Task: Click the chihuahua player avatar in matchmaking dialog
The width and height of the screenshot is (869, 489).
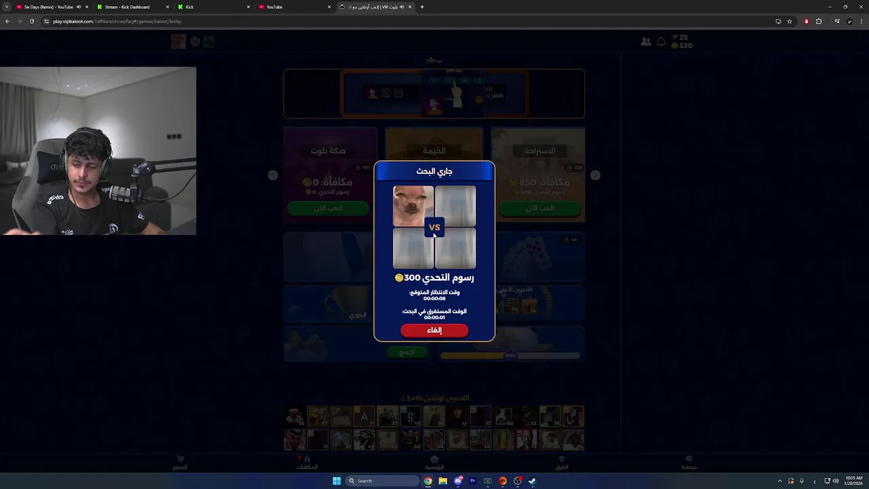Action: (413, 206)
